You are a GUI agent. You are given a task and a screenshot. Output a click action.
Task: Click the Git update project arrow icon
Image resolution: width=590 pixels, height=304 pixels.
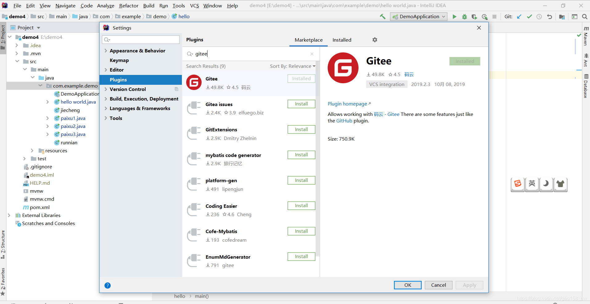(519, 17)
